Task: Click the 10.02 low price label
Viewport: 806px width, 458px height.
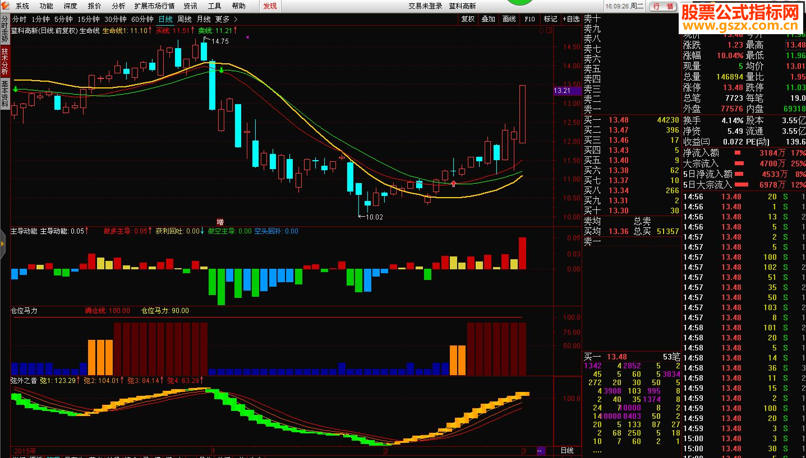Action: click(374, 217)
